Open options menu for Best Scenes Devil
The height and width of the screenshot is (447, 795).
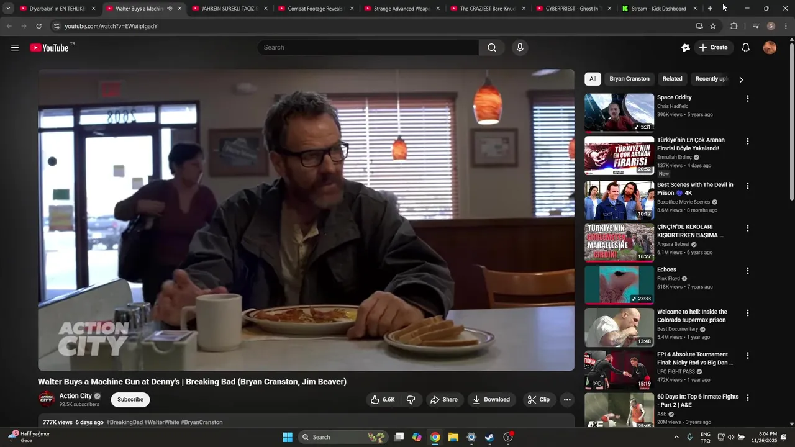click(748, 186)
